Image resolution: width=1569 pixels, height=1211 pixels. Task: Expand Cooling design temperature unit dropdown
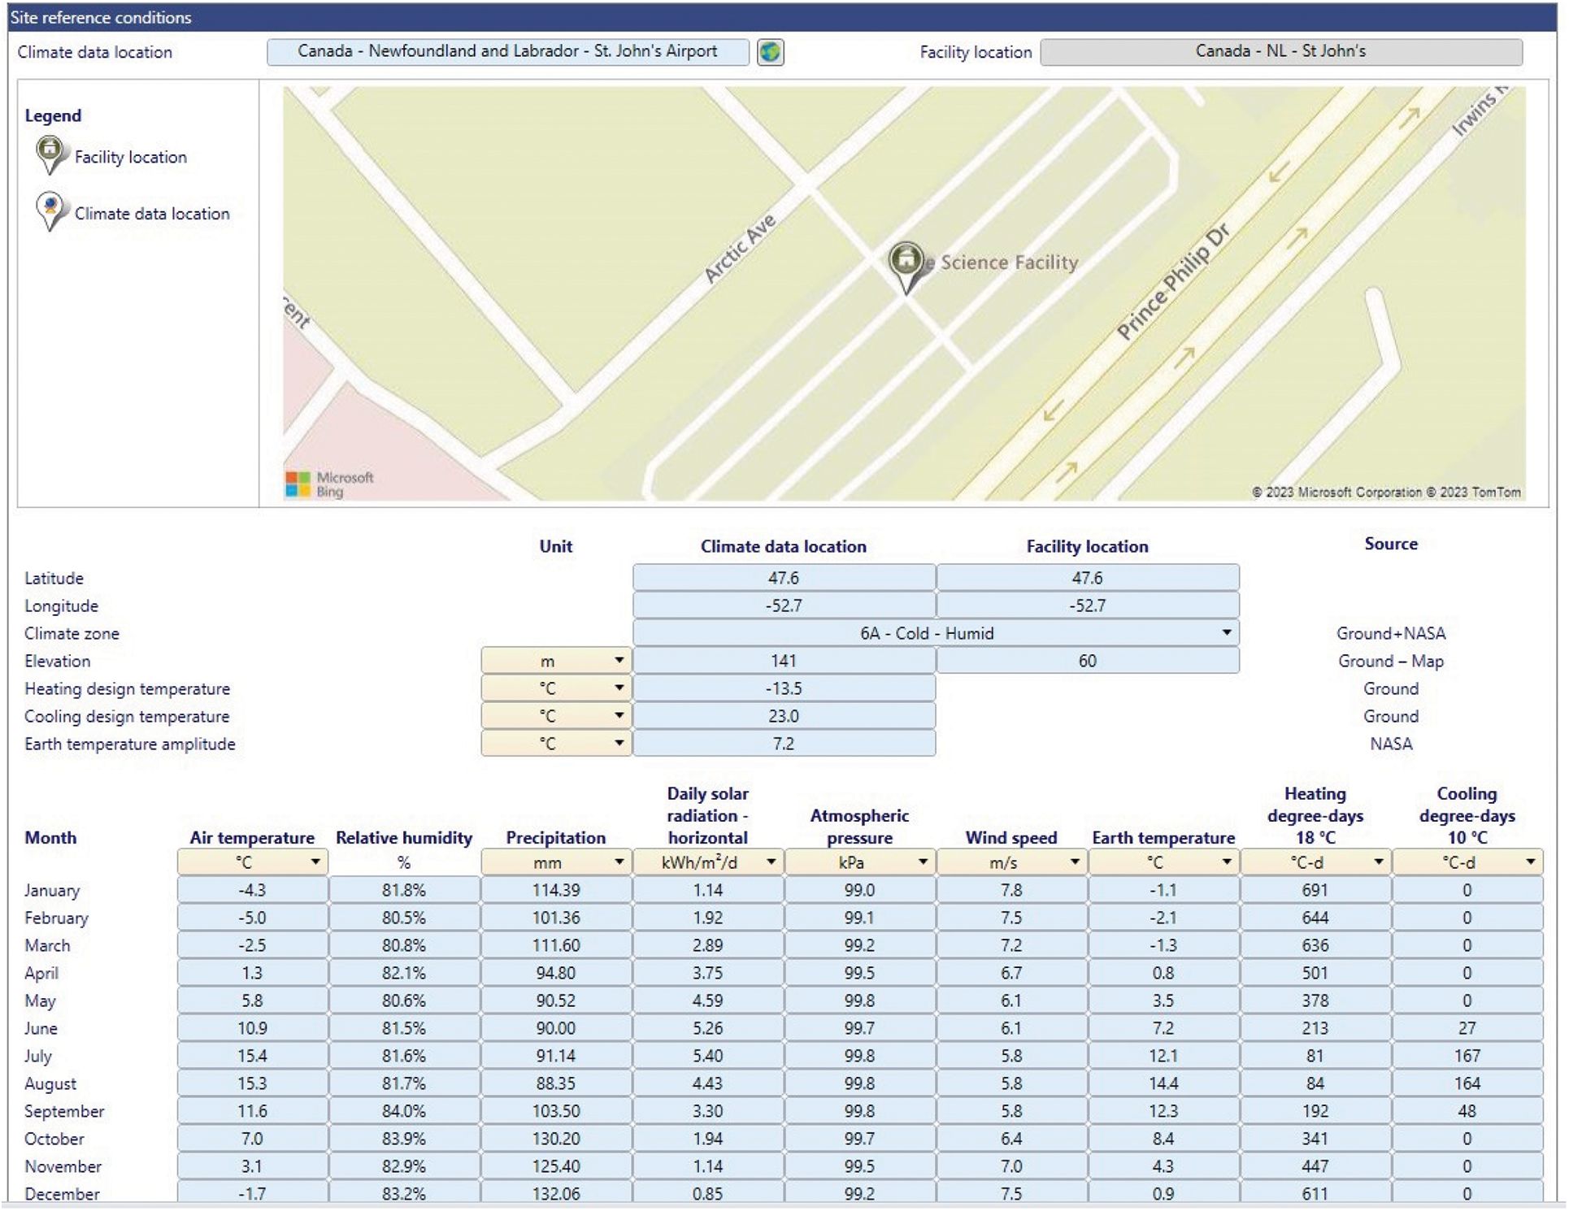click(619, 716)
